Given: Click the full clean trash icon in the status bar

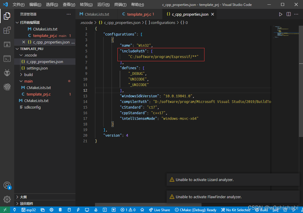Looking at the screenshot, I should pos(60,210).
